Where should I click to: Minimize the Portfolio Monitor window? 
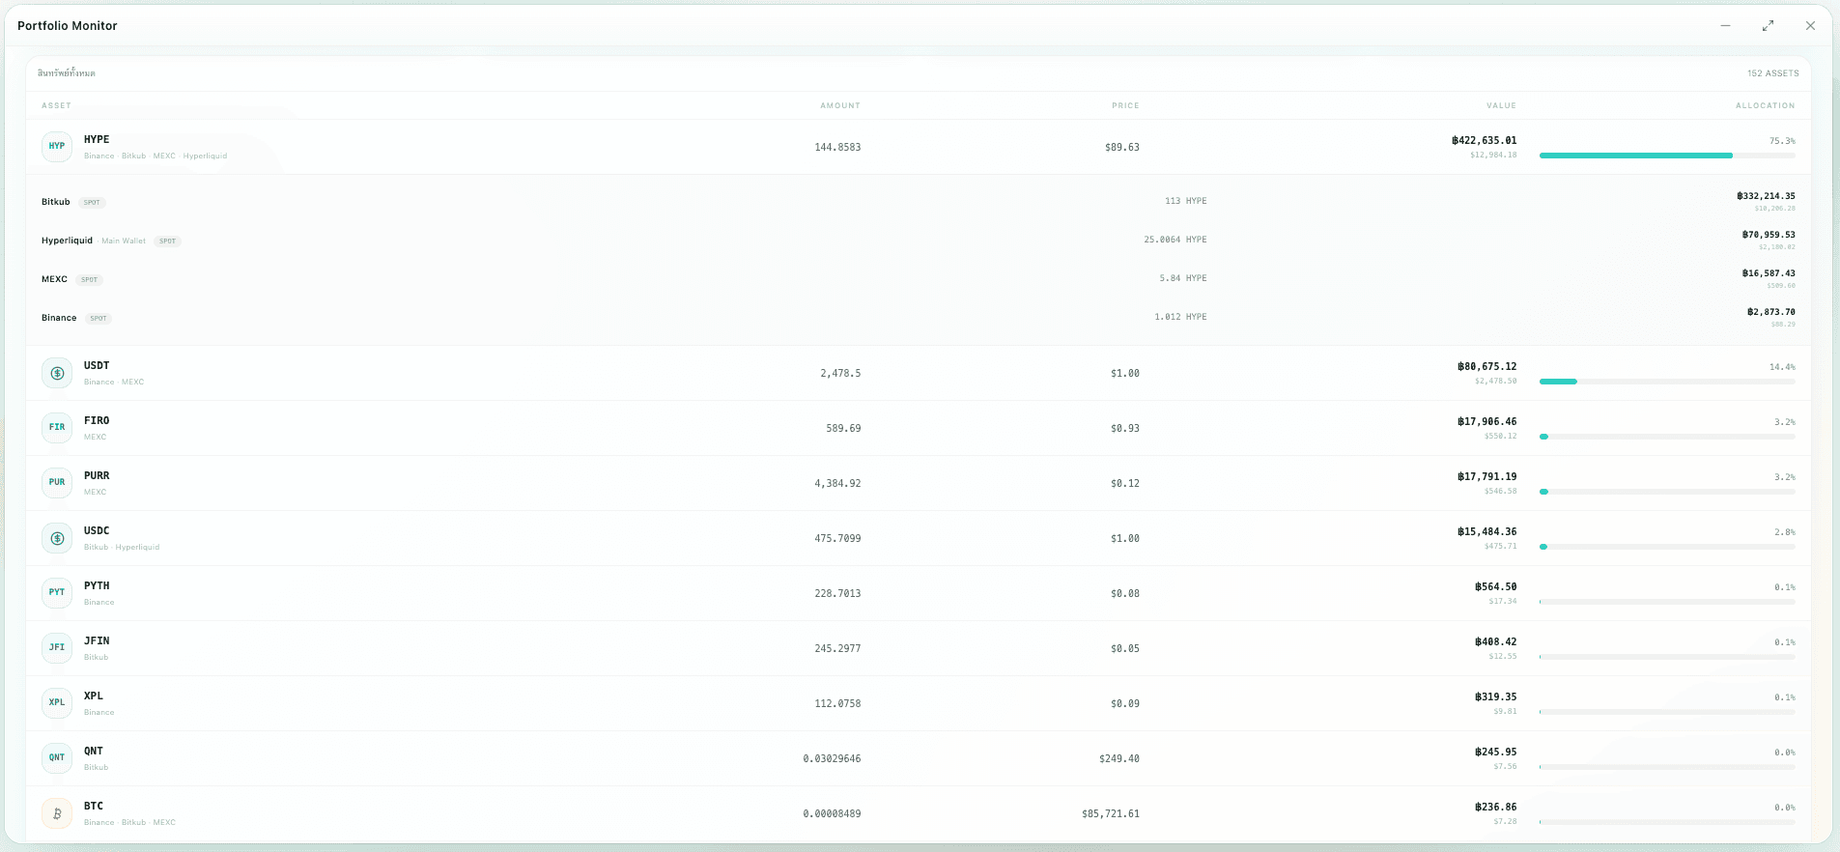click(x=1725, y=26)
